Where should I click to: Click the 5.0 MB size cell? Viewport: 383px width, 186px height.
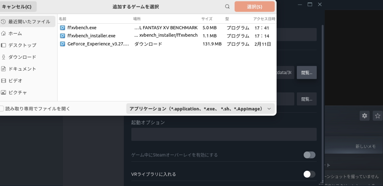[x=210, y=28]
